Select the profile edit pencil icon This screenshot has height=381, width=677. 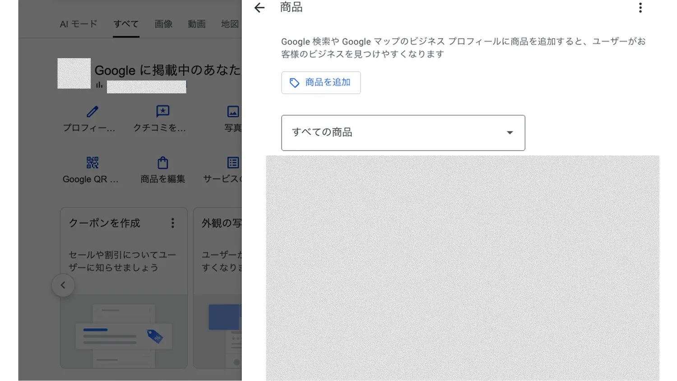(x=93, y=111)
